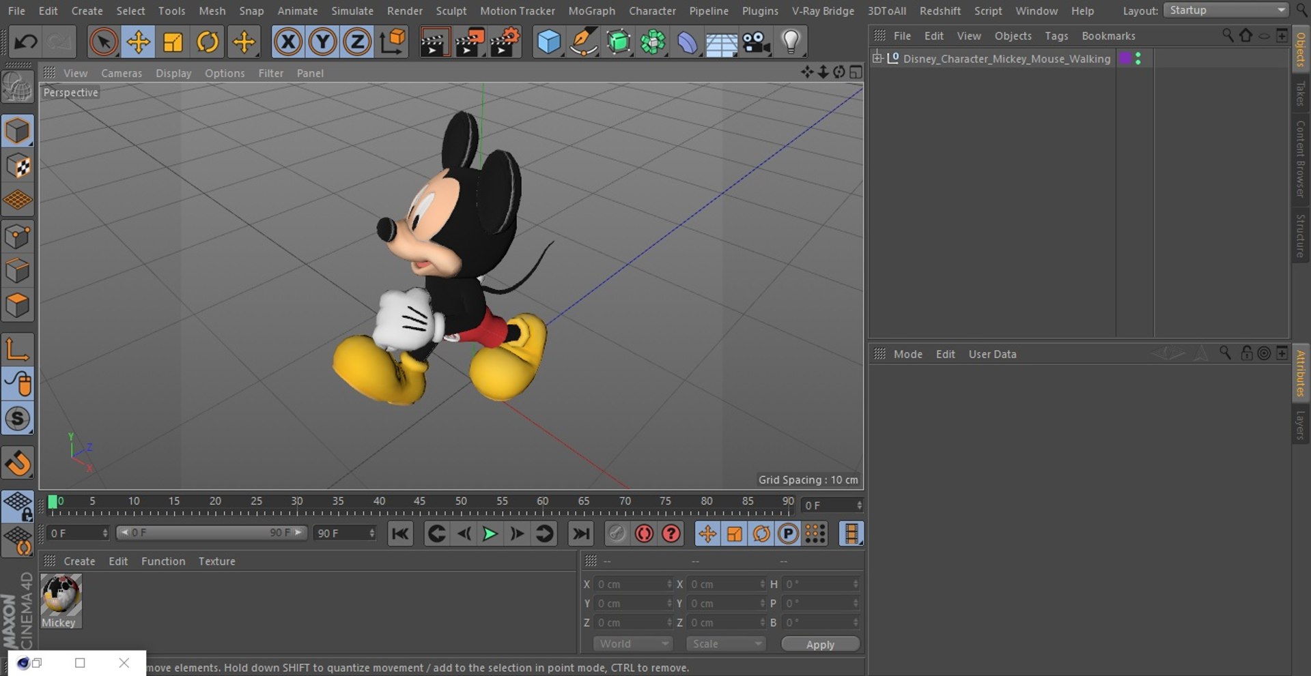Expand Disney_Character_Mickey_Mouse_Walking object tree
This screenshot has height=676, width=1311.
point(877,58)
